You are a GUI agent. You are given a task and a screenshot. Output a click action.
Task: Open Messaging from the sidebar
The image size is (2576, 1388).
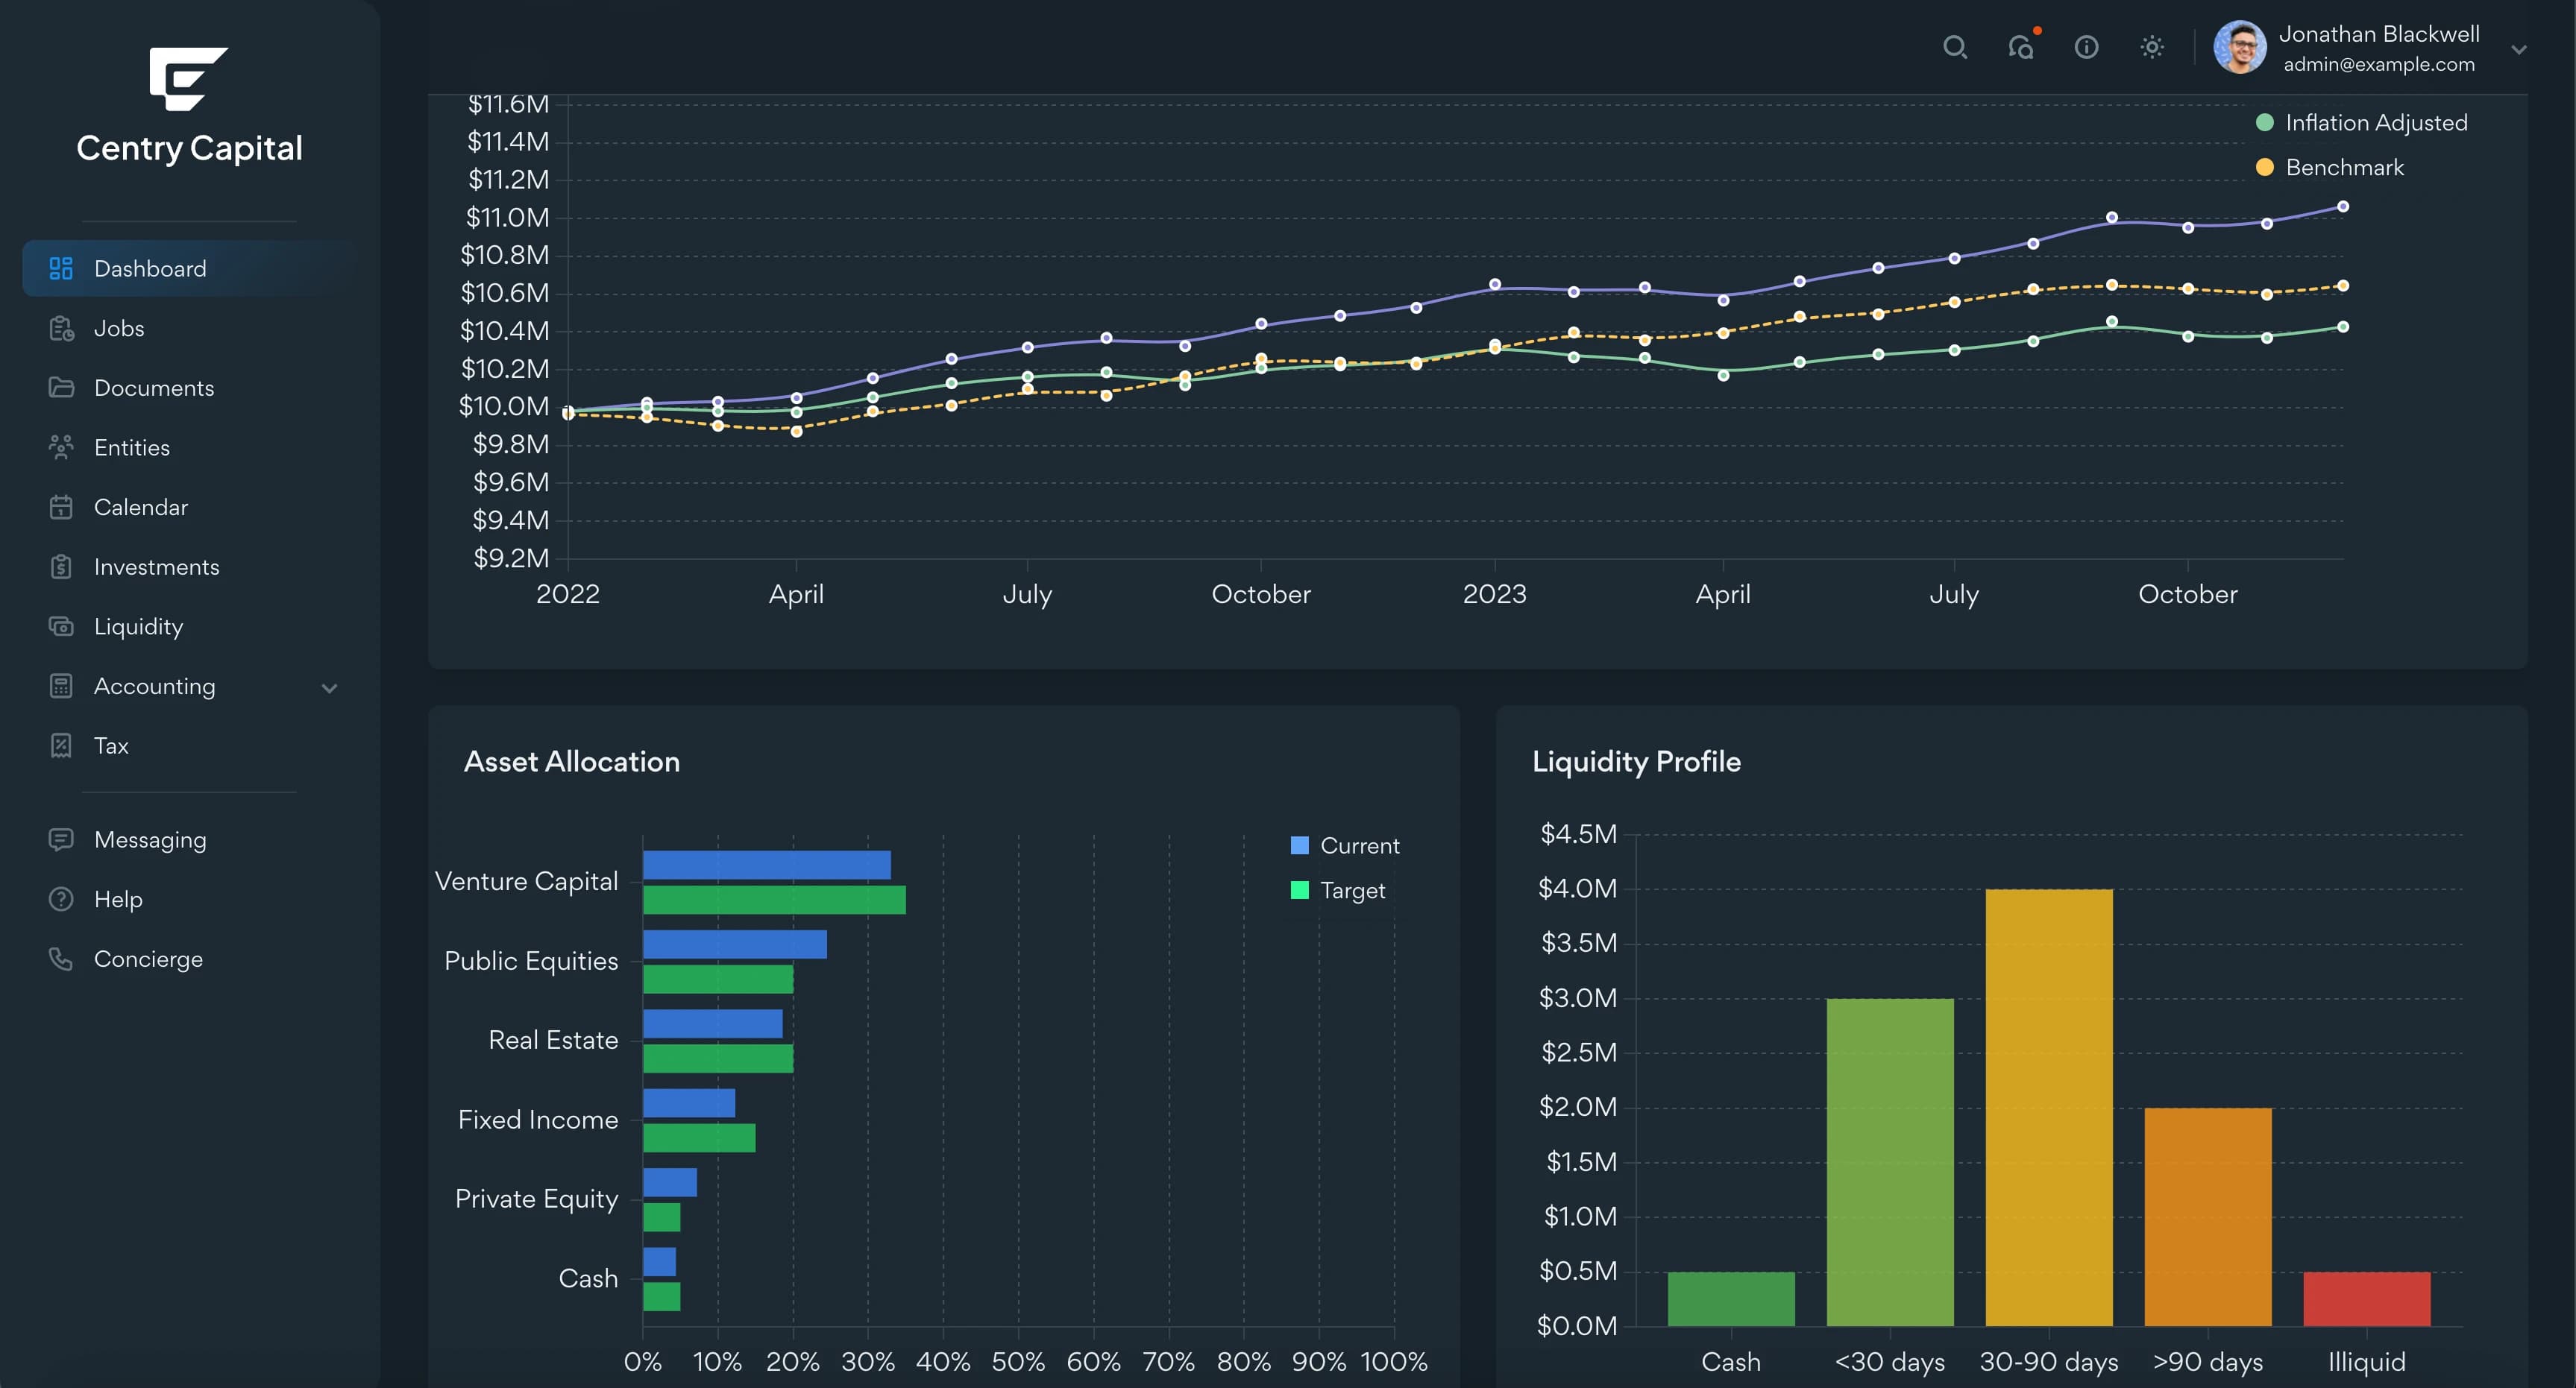tap(189, 839)
